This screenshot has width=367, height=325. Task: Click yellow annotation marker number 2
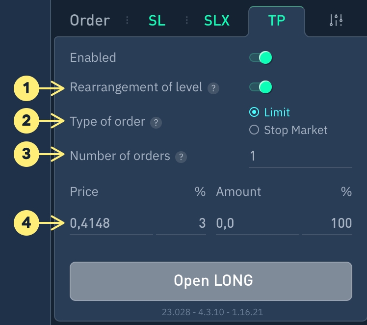26,121
